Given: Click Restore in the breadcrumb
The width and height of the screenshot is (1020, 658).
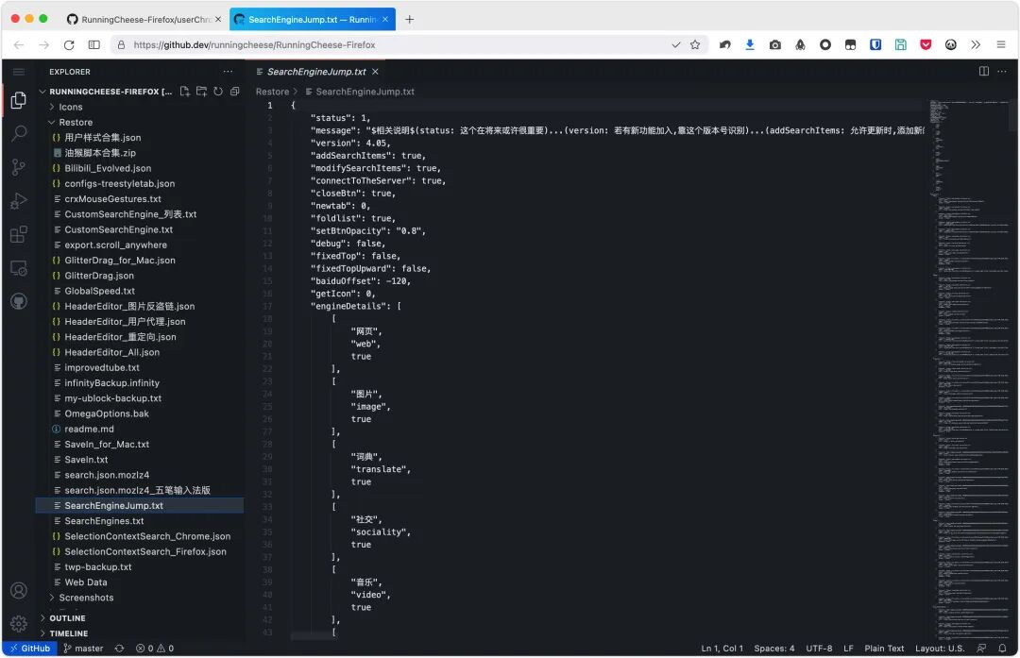Looking at the screenshot, I should click(272, 92).
